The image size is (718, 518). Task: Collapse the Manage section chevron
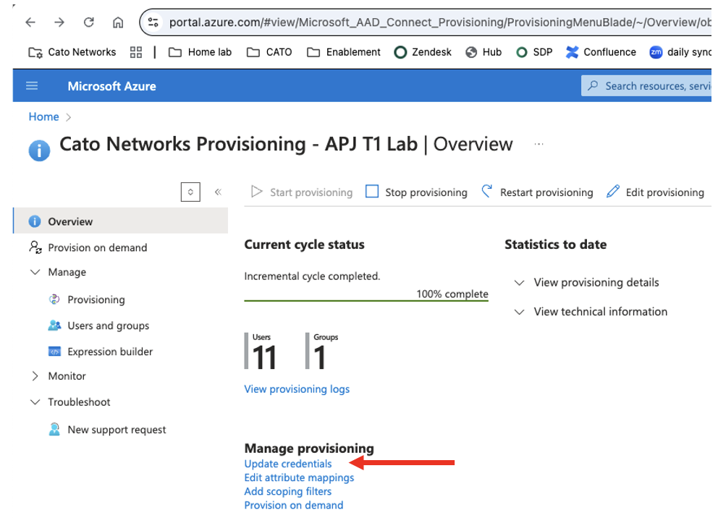point(35,272)
